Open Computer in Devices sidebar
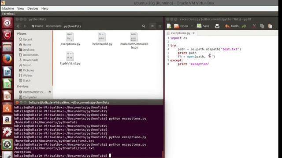 pyautogui.click(x=28, y=97)
